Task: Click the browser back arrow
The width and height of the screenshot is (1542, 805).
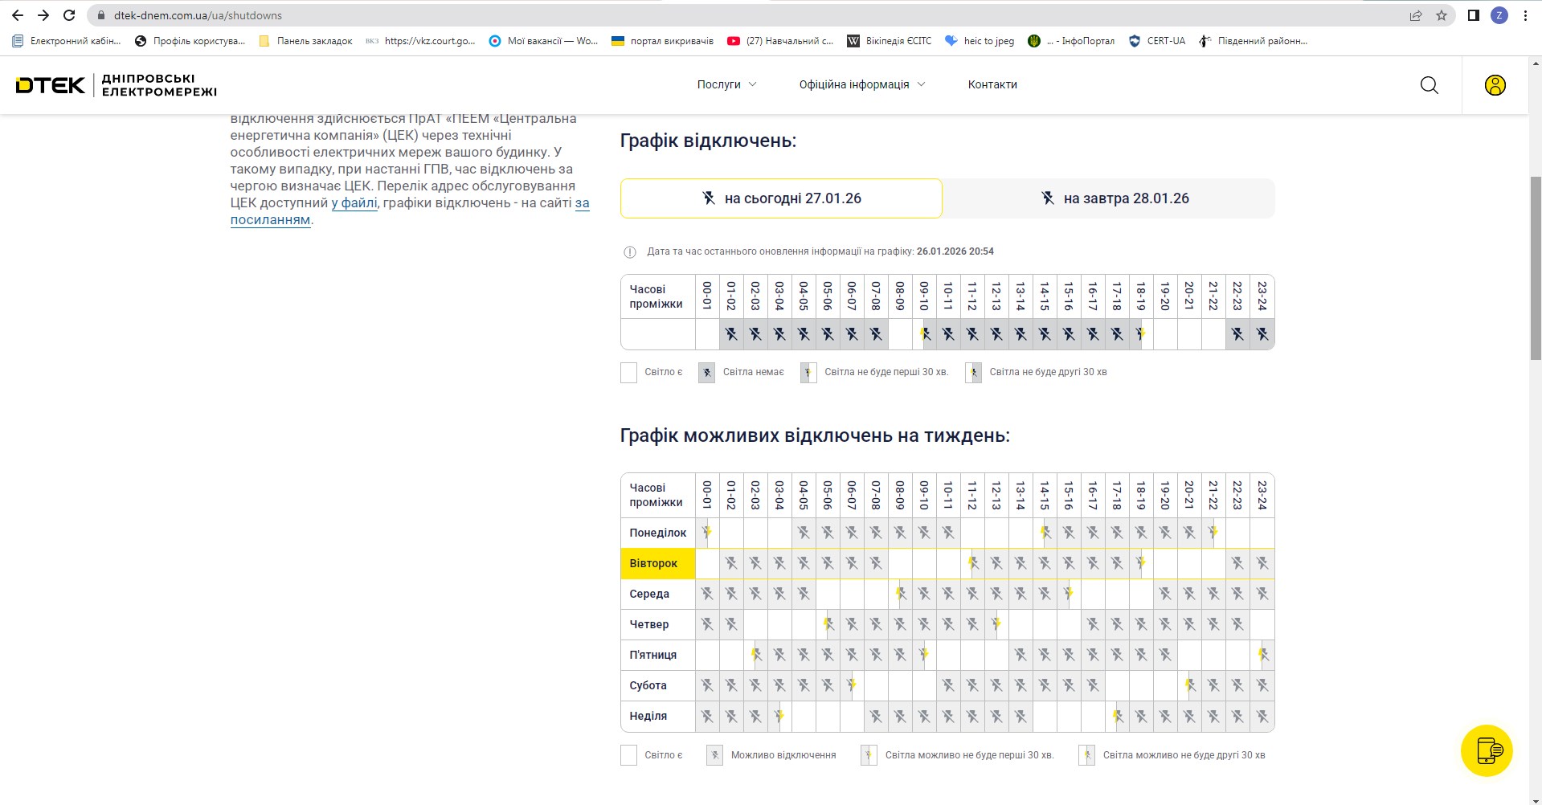Action: click(x=18, y=15)
